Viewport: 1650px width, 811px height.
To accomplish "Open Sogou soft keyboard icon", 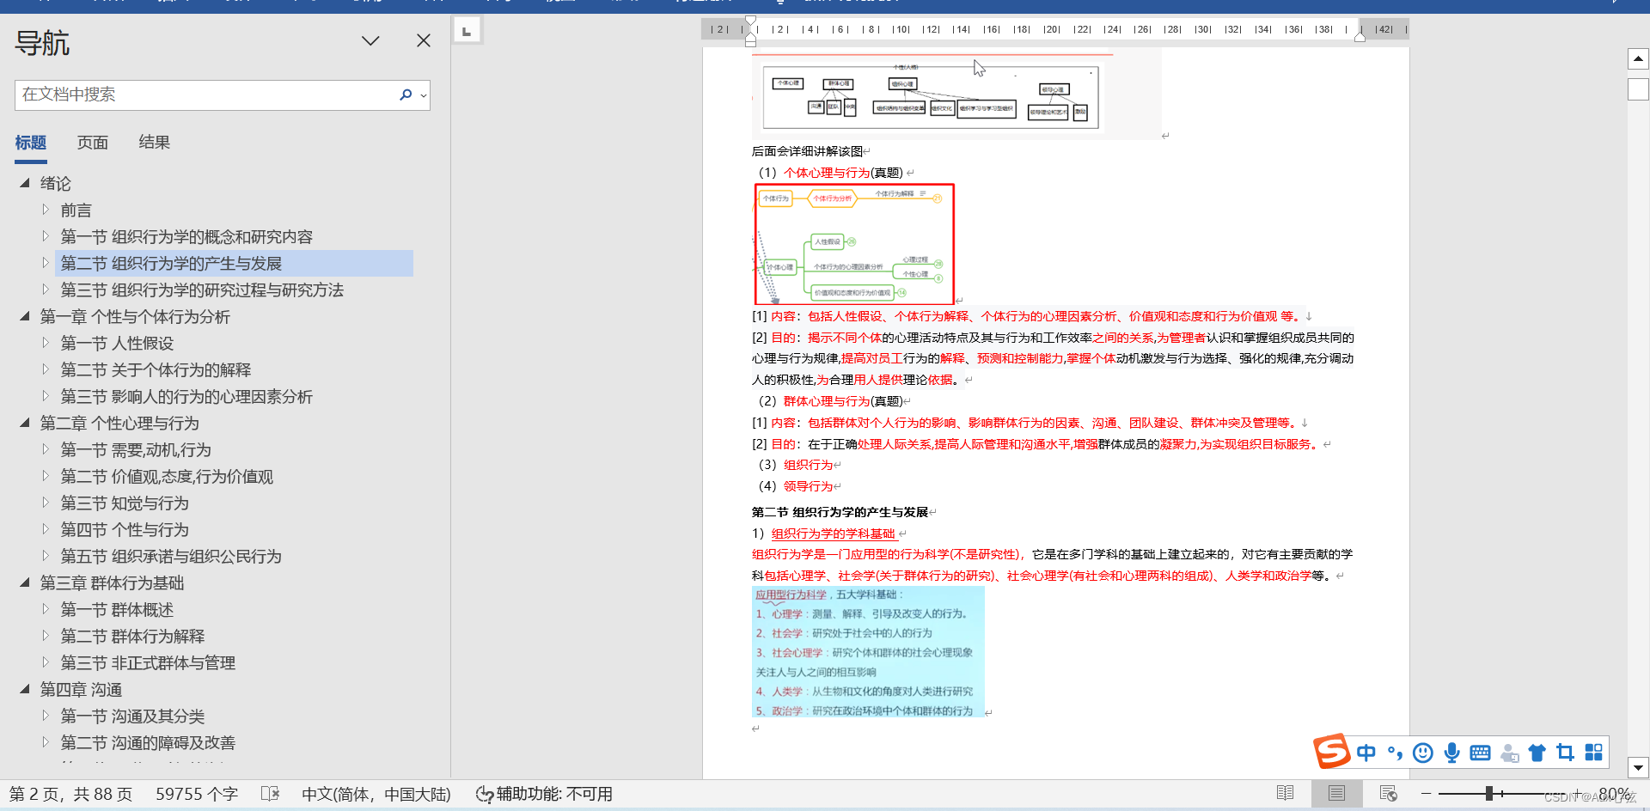I will (x=1480, y=753).
